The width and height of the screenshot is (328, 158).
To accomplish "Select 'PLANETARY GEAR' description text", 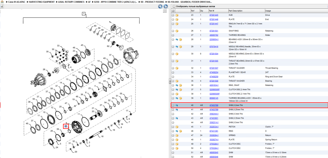I will 236,72.
